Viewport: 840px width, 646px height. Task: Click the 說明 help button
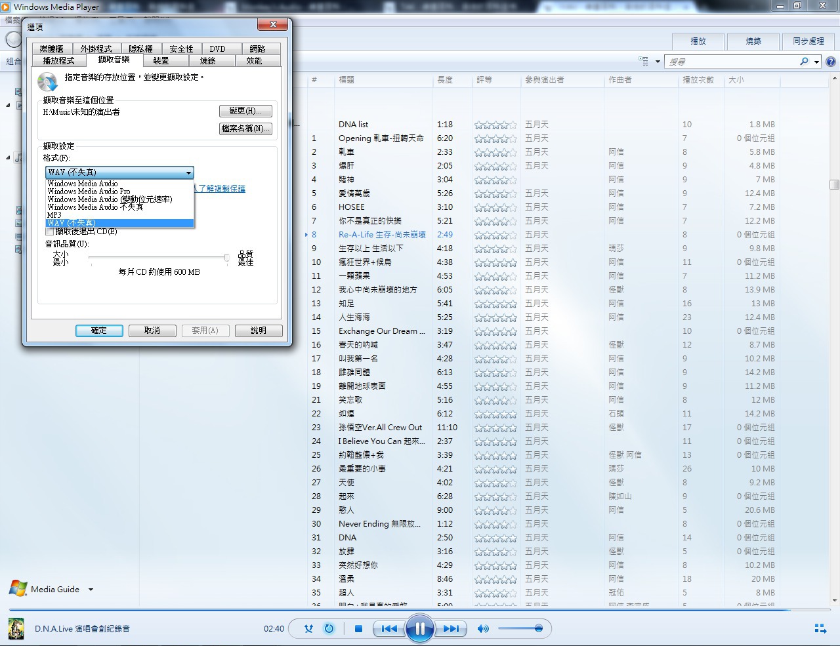(259, 331)
